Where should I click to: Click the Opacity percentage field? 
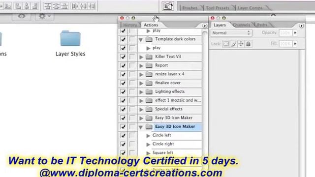[x=285, y=33]
